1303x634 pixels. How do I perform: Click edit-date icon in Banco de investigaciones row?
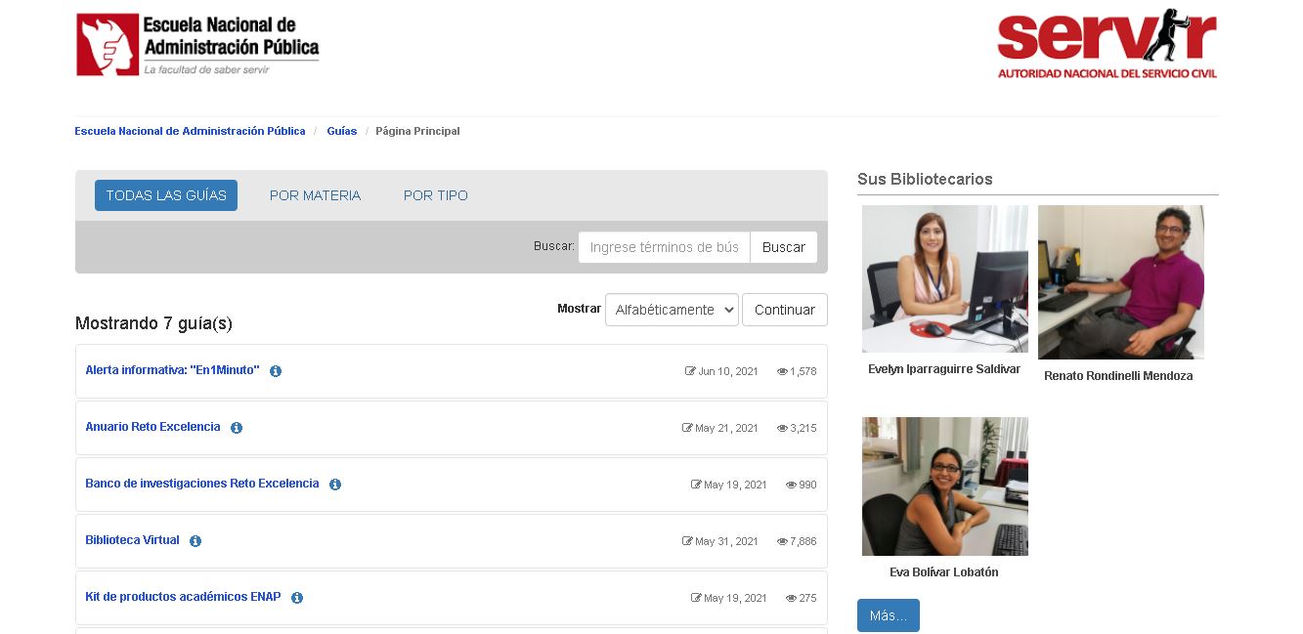tap(696, 485)
